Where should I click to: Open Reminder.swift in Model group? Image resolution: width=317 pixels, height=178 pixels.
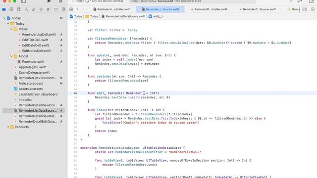[33, 62]
